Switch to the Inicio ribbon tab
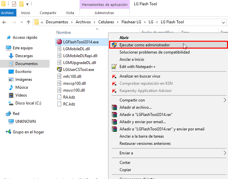Image resolution: width=228 pixels, height=179 pixels. tap(26, 13)
